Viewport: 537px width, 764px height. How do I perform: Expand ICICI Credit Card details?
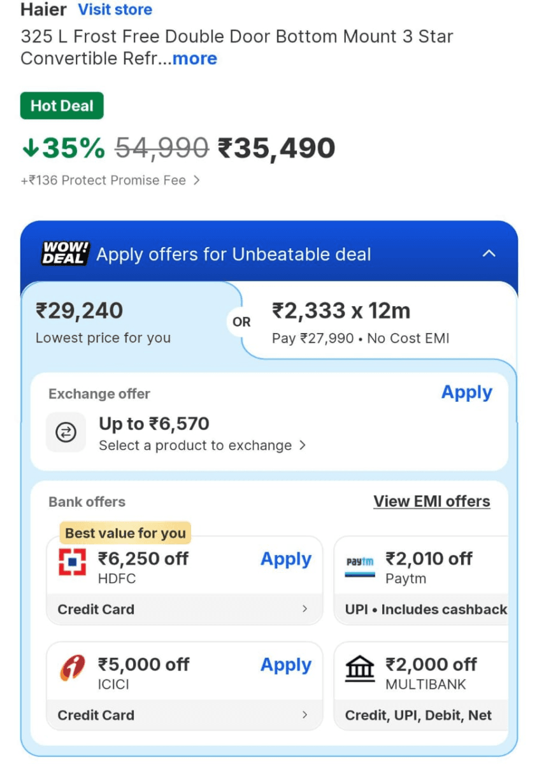[x=184, y=715]
